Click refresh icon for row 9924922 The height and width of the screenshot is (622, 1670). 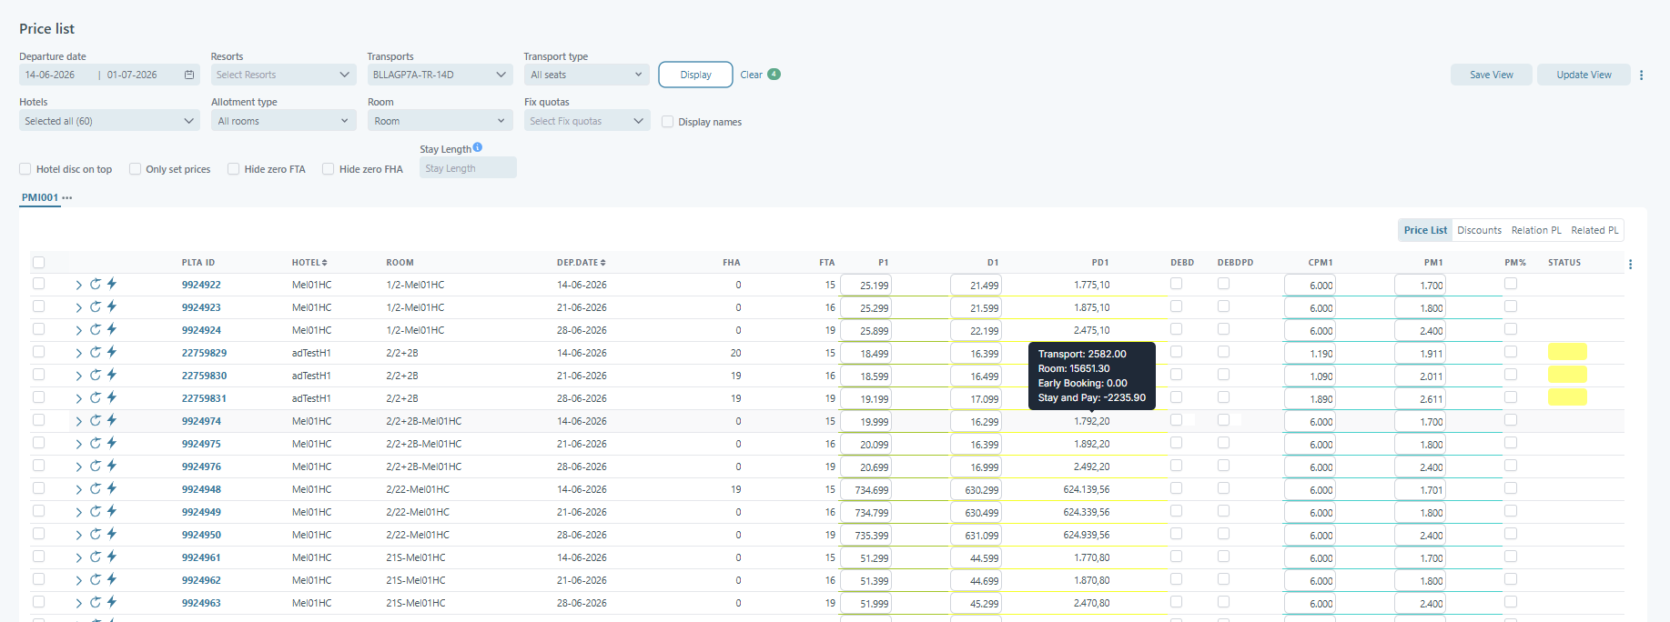tap(96, 284)
